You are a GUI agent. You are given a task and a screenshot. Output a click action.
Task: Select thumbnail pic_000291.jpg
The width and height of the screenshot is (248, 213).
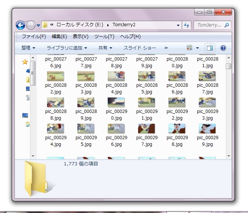[x=147, y=102]
